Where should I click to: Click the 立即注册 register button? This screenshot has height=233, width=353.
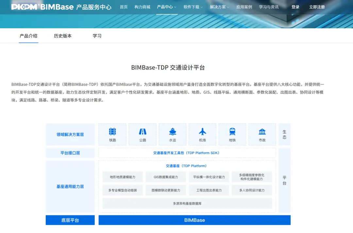click(317, 7)
